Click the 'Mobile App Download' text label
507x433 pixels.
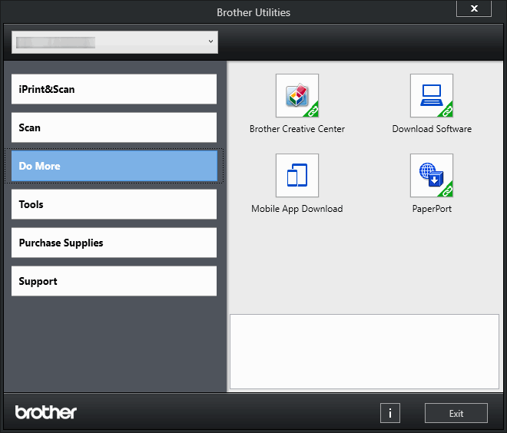tap(297, 209)
